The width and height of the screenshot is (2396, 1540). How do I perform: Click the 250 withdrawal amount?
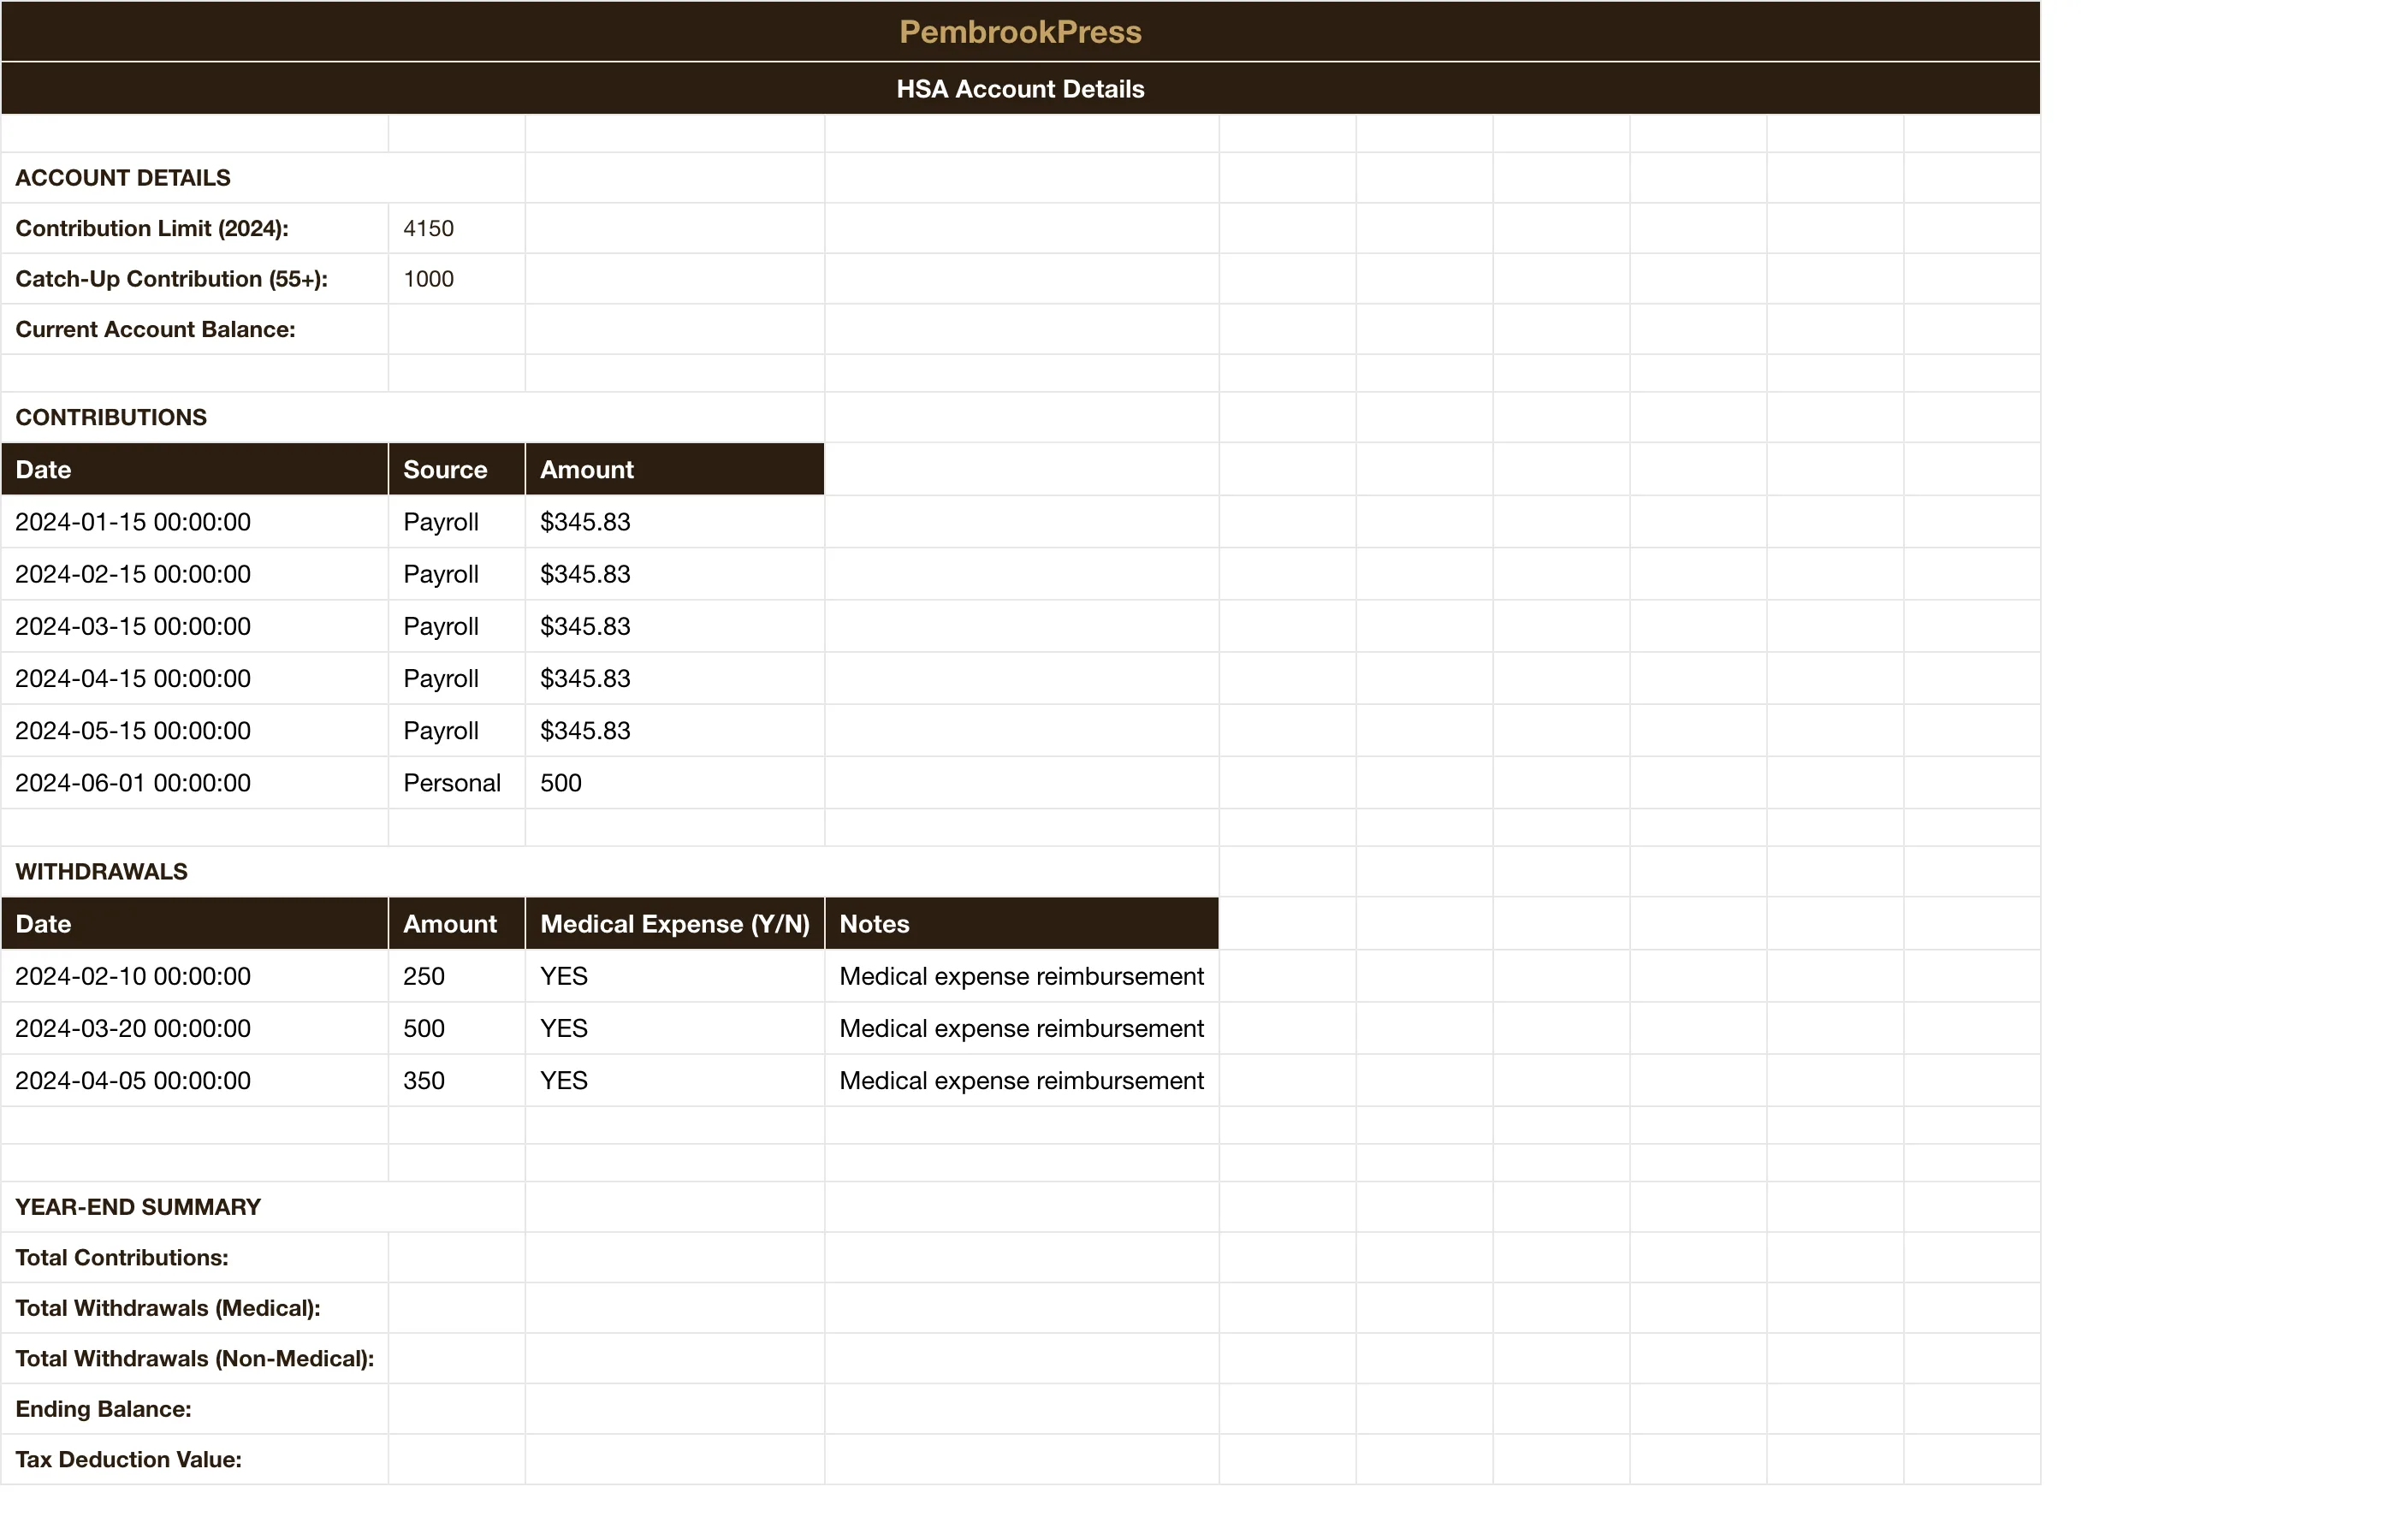(457, 976)
